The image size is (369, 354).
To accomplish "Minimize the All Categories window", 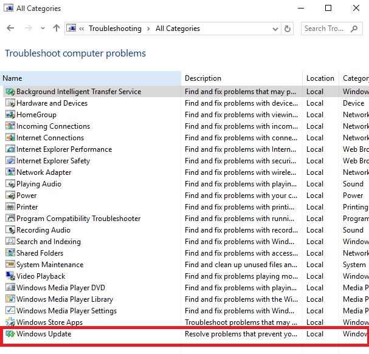I will (x=301, y=9).
